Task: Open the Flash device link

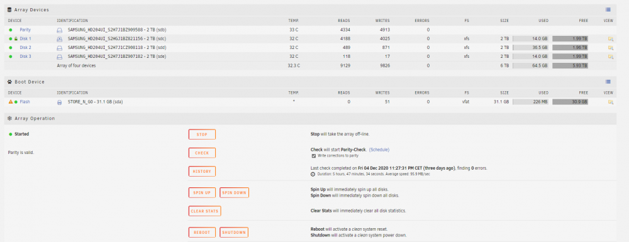Action: pyautogui.click(x=25, y=102)
